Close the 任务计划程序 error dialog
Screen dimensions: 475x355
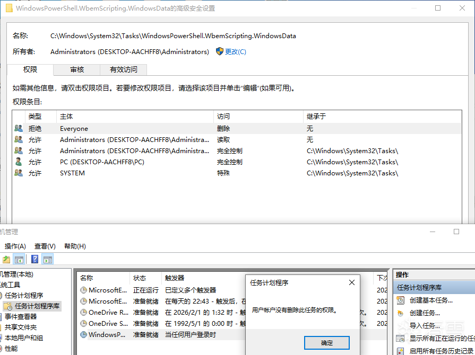point(352,282)
